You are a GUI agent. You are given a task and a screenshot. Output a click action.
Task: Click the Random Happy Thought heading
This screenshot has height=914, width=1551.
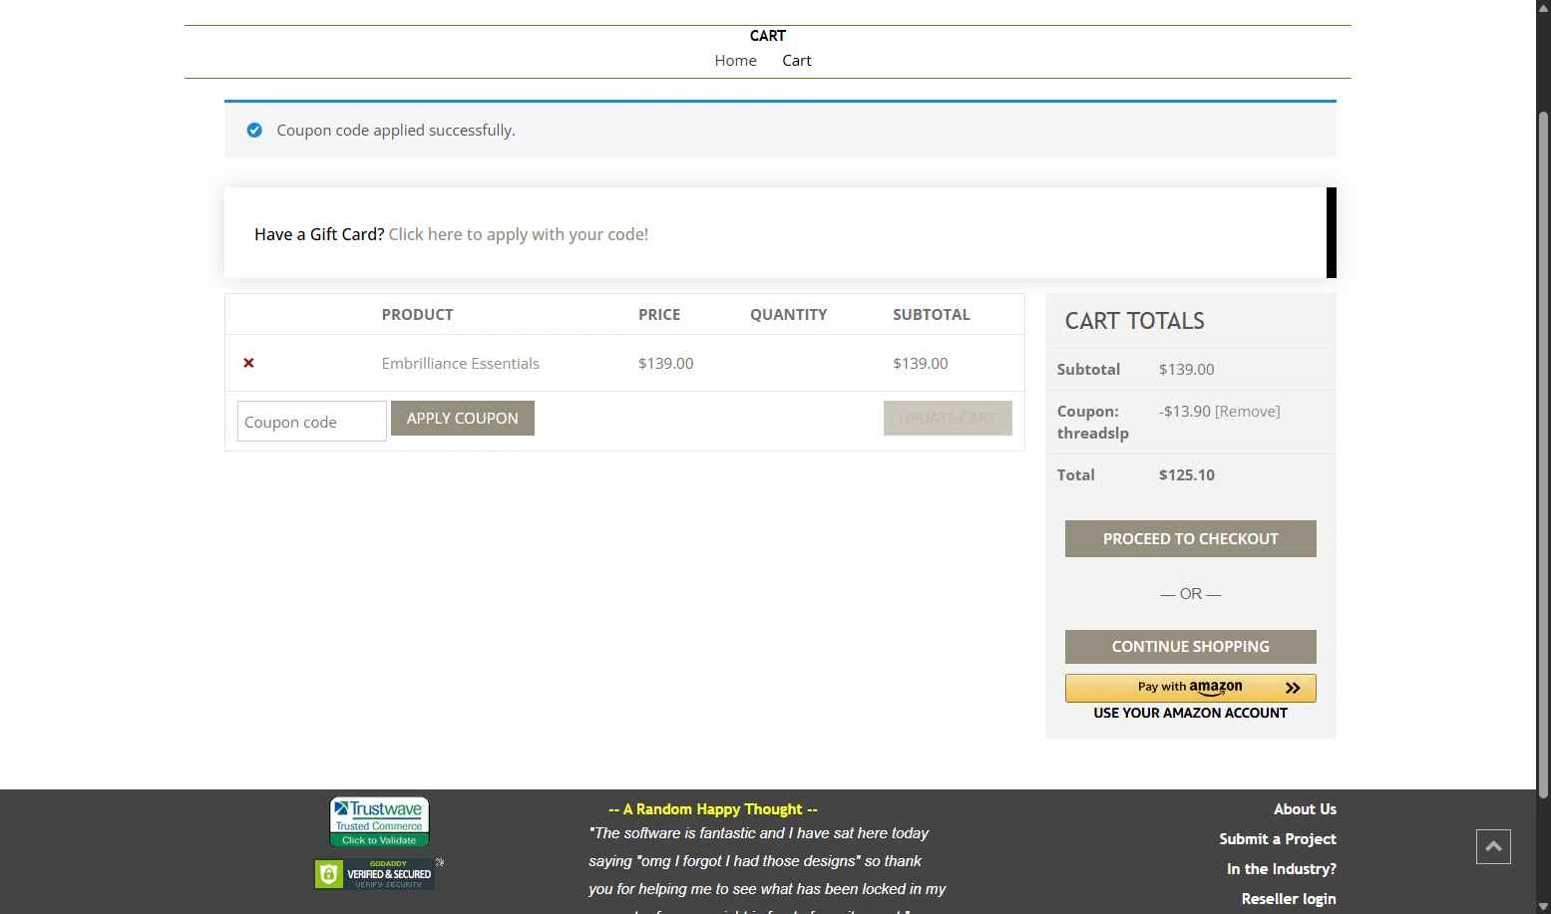(713, 809)
